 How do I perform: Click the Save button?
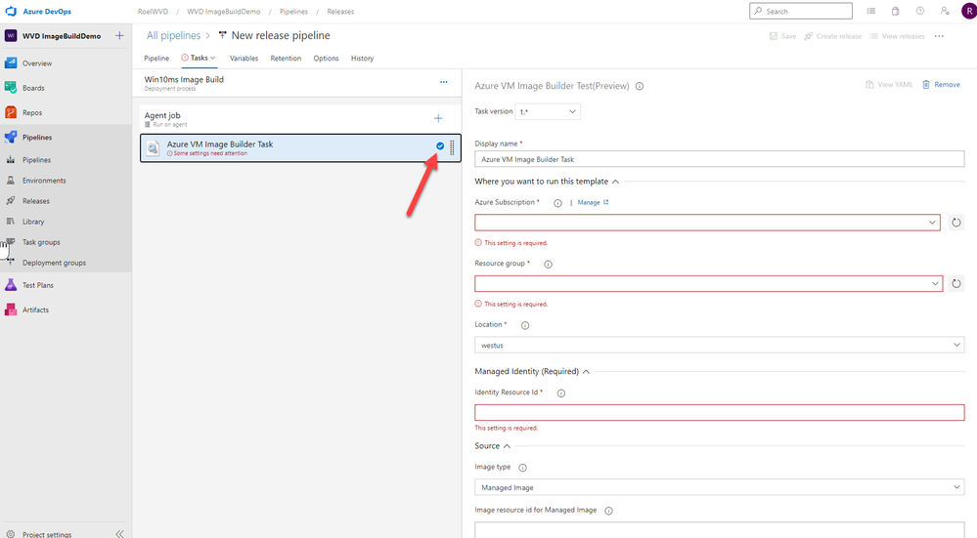[782, 36]
